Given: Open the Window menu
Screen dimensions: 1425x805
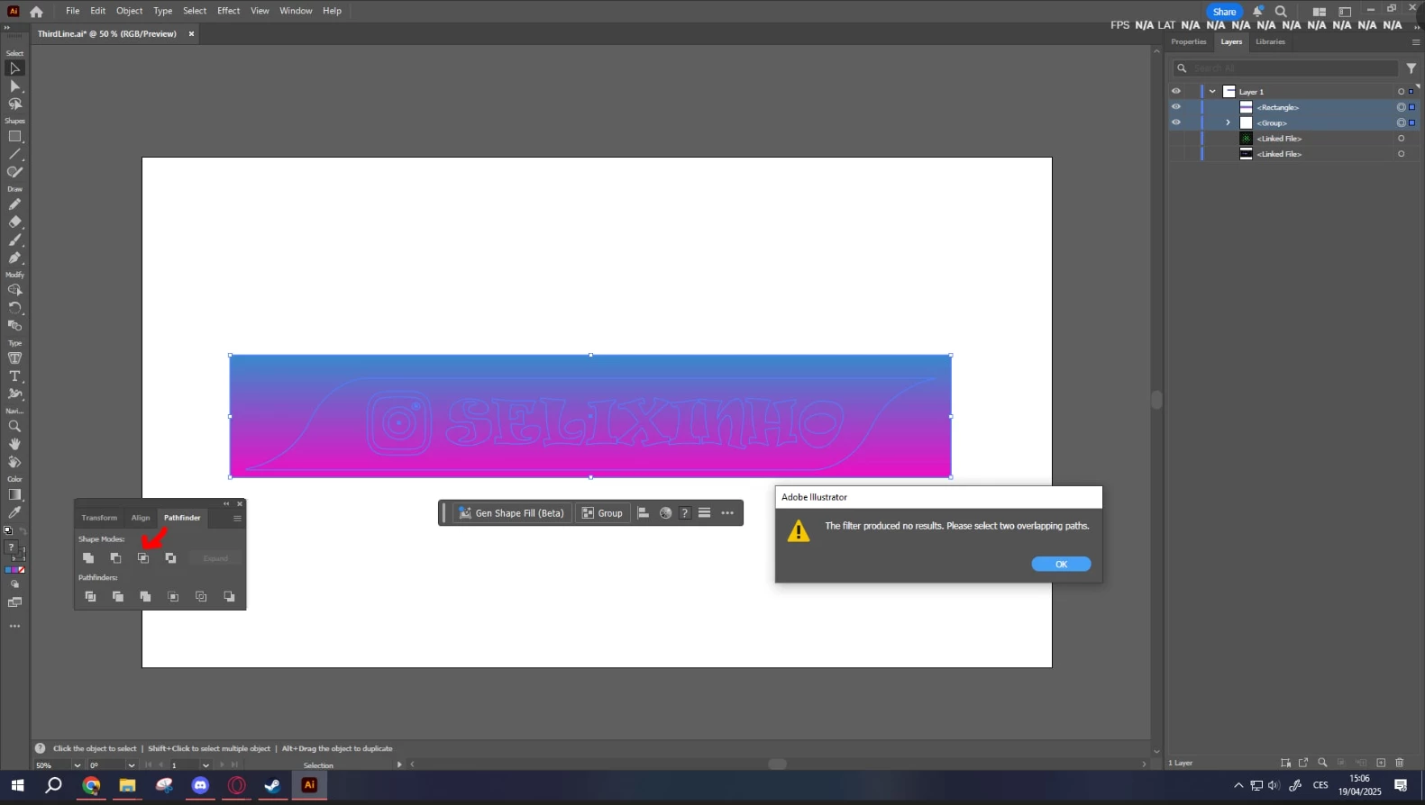Looking at the screenshot, I should pos(296,11).
